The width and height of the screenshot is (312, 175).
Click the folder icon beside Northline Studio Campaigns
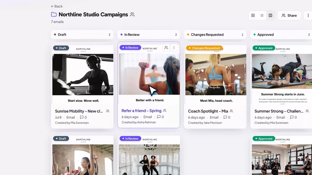point(54,14)
